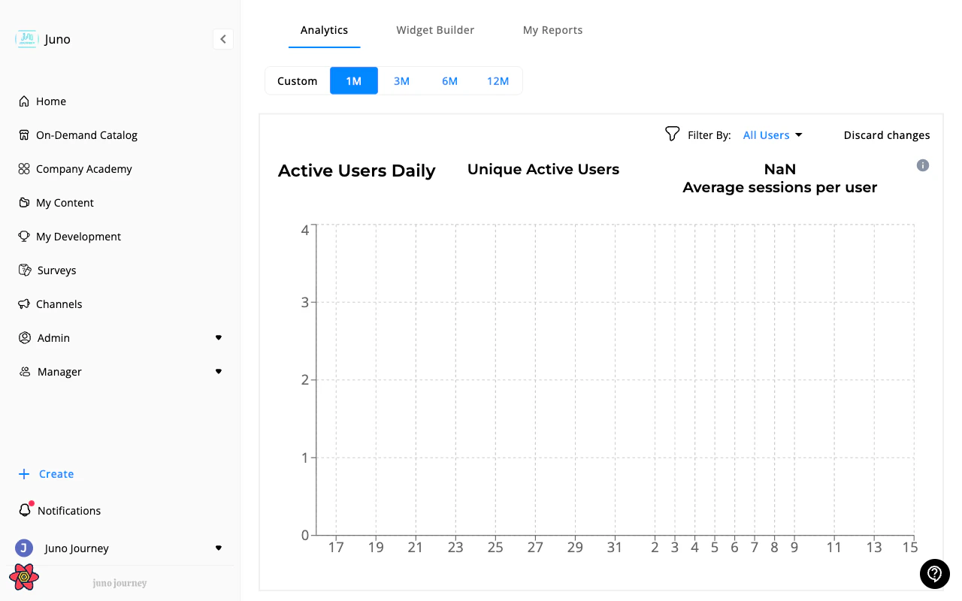Switch to the Widget Builder tab

tap(435, 30)
